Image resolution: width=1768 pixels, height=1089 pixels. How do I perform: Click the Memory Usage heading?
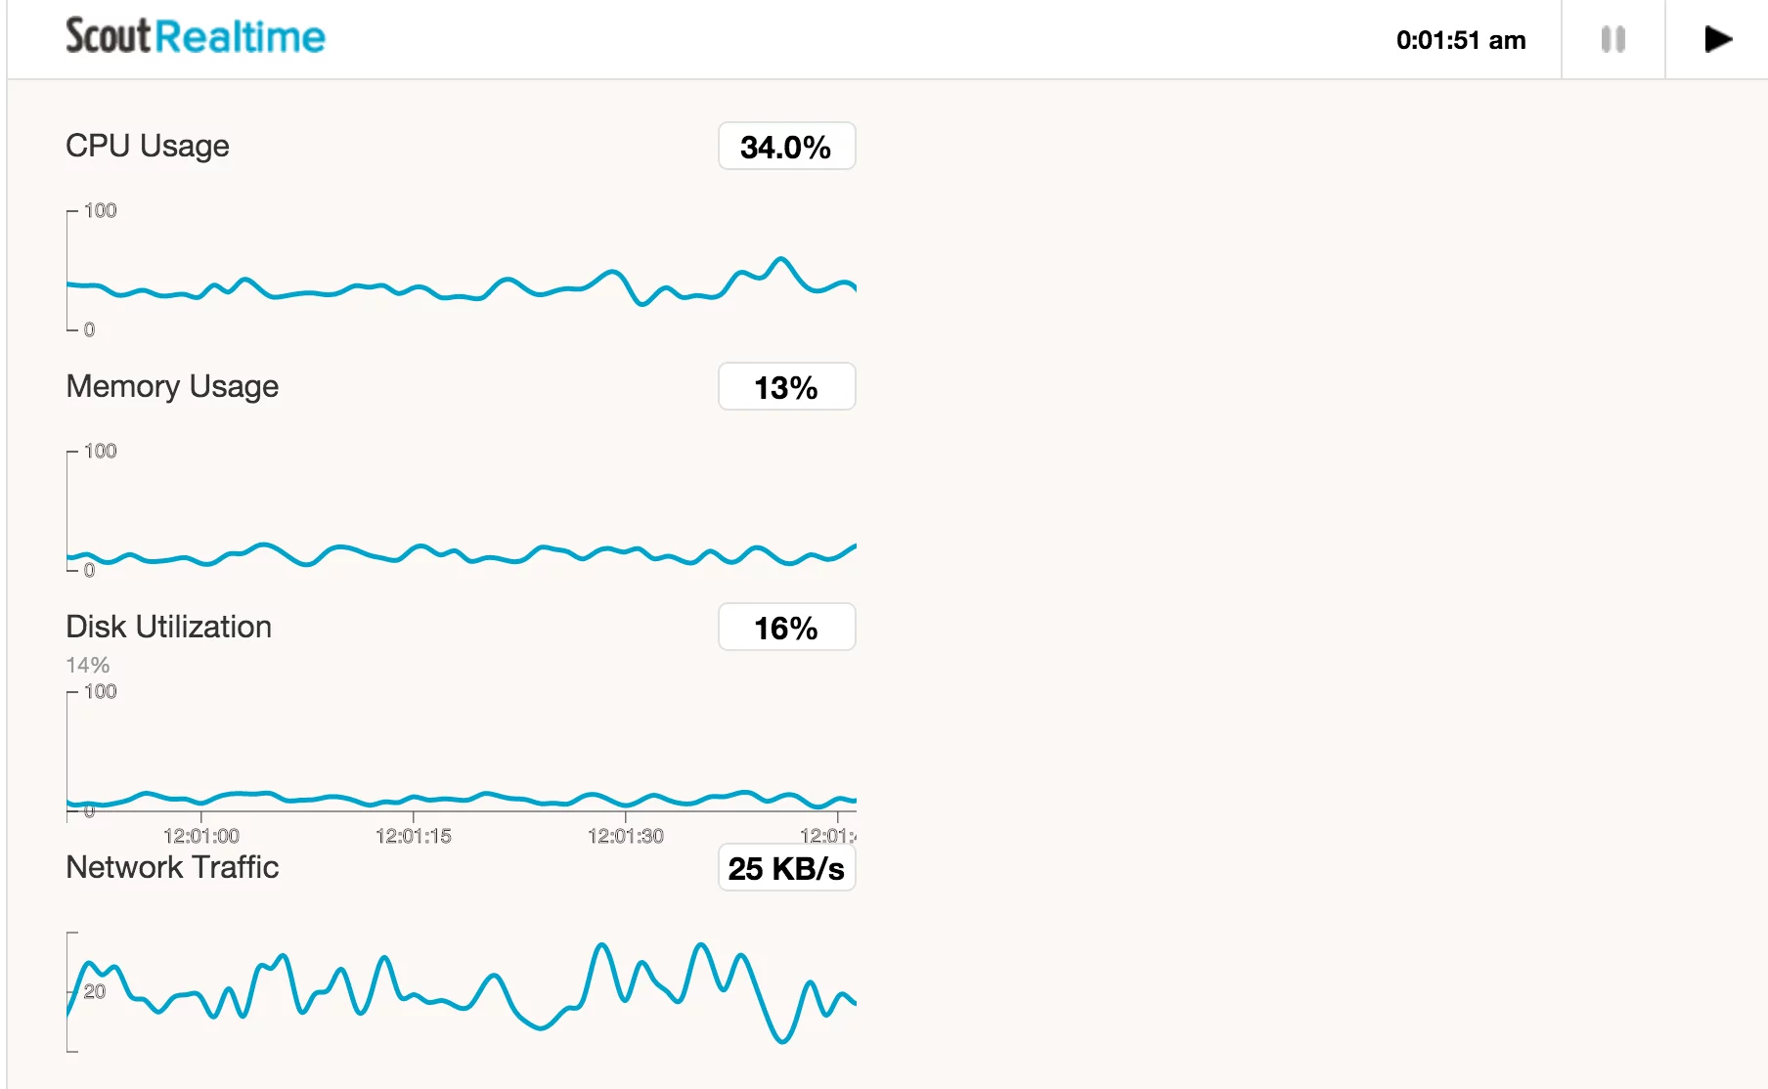(172, 386)
